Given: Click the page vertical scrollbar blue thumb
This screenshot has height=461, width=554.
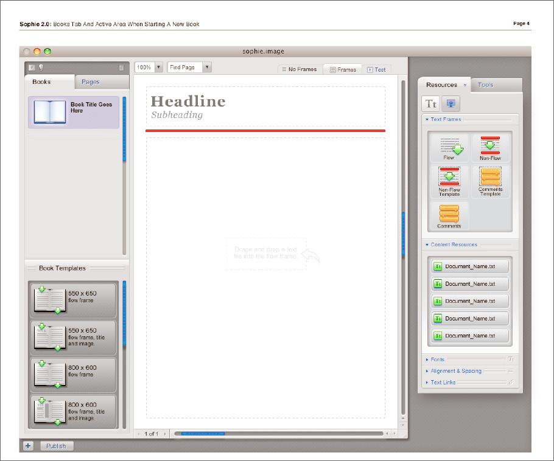Looking at the screenshot, I should point(403,234).
